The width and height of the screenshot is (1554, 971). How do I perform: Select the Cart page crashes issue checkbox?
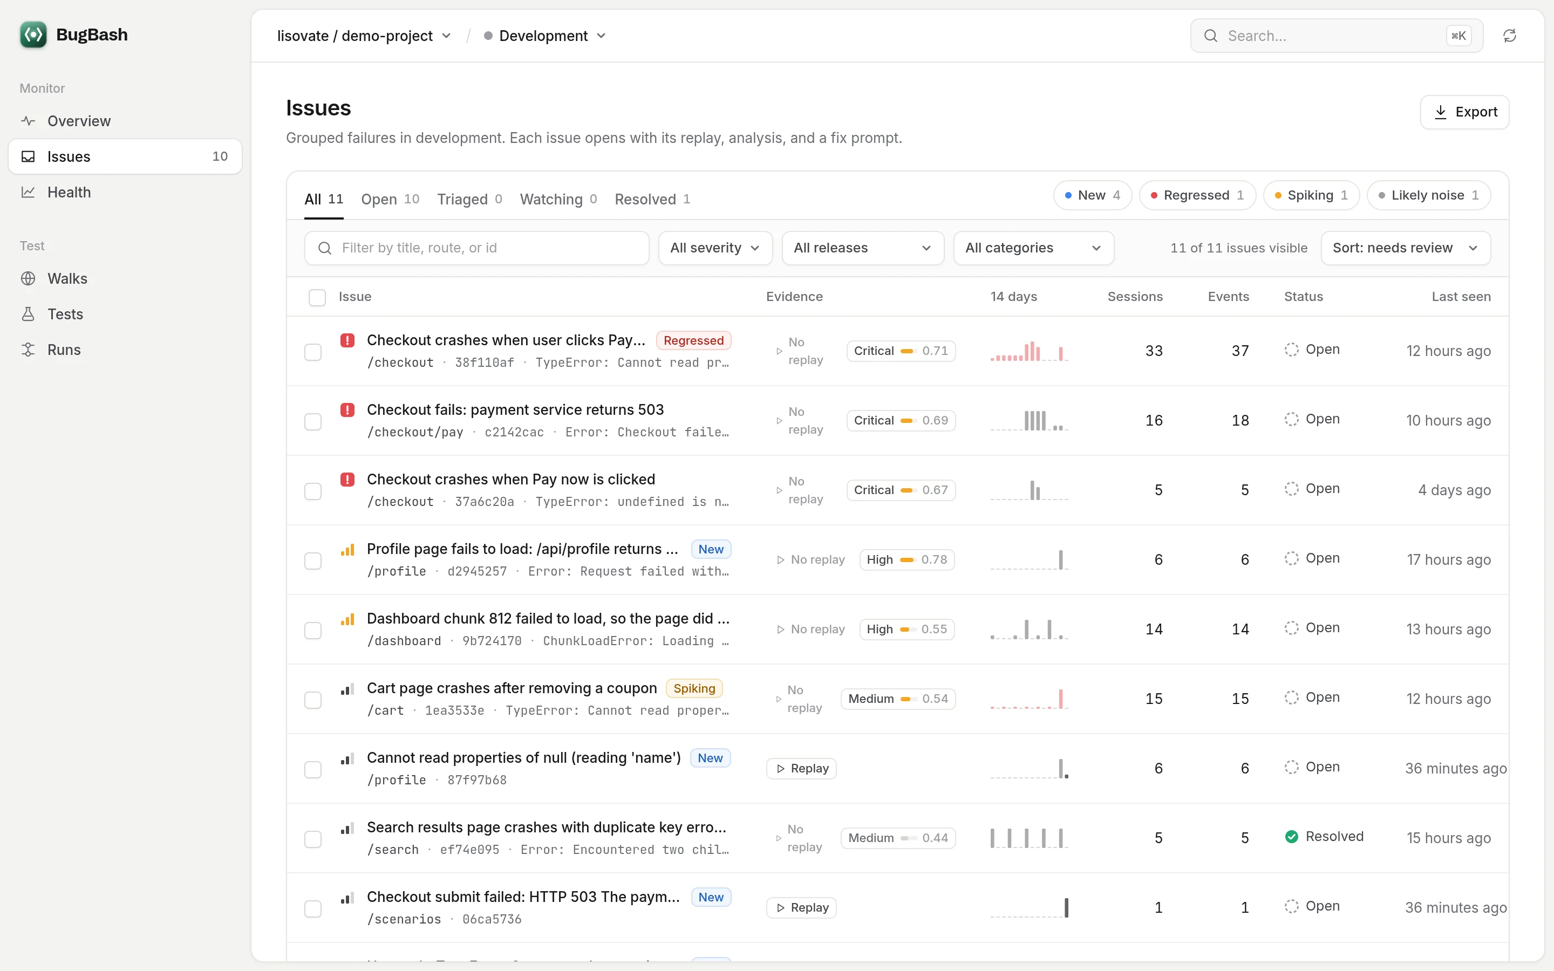pos(313,700)
